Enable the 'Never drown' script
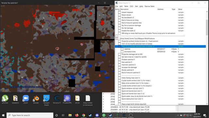 pyautogui.click(x=120, y=15)
